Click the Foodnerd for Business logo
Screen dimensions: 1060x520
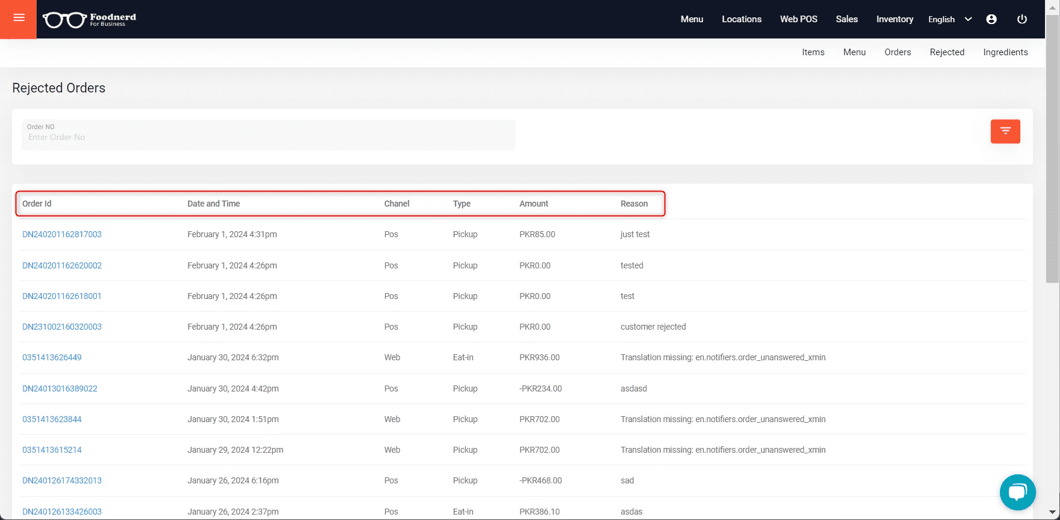point(90,19)
